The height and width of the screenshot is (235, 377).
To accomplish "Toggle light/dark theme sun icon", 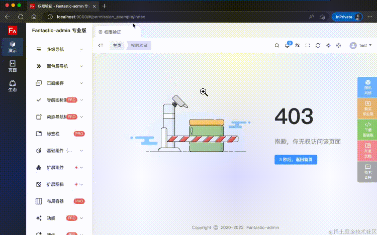I will [328, 45].
